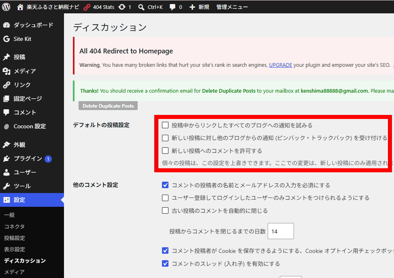Click the plugin update badge showing 1

tap(48, 159)
